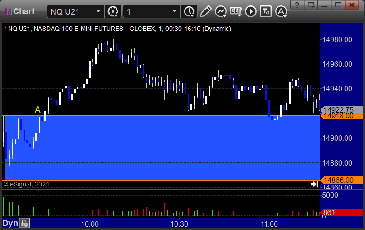Viewport: 365px width, 230px height.
Task: Click the 11:00 time axis label
Action: (269, 224)
